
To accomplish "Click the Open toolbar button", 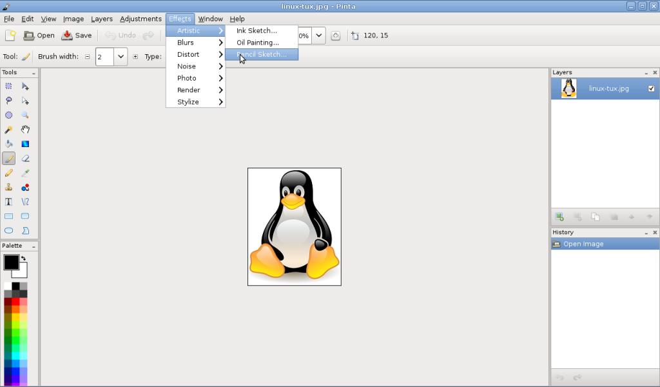I will pyautogui.click(x=39, y=35).
